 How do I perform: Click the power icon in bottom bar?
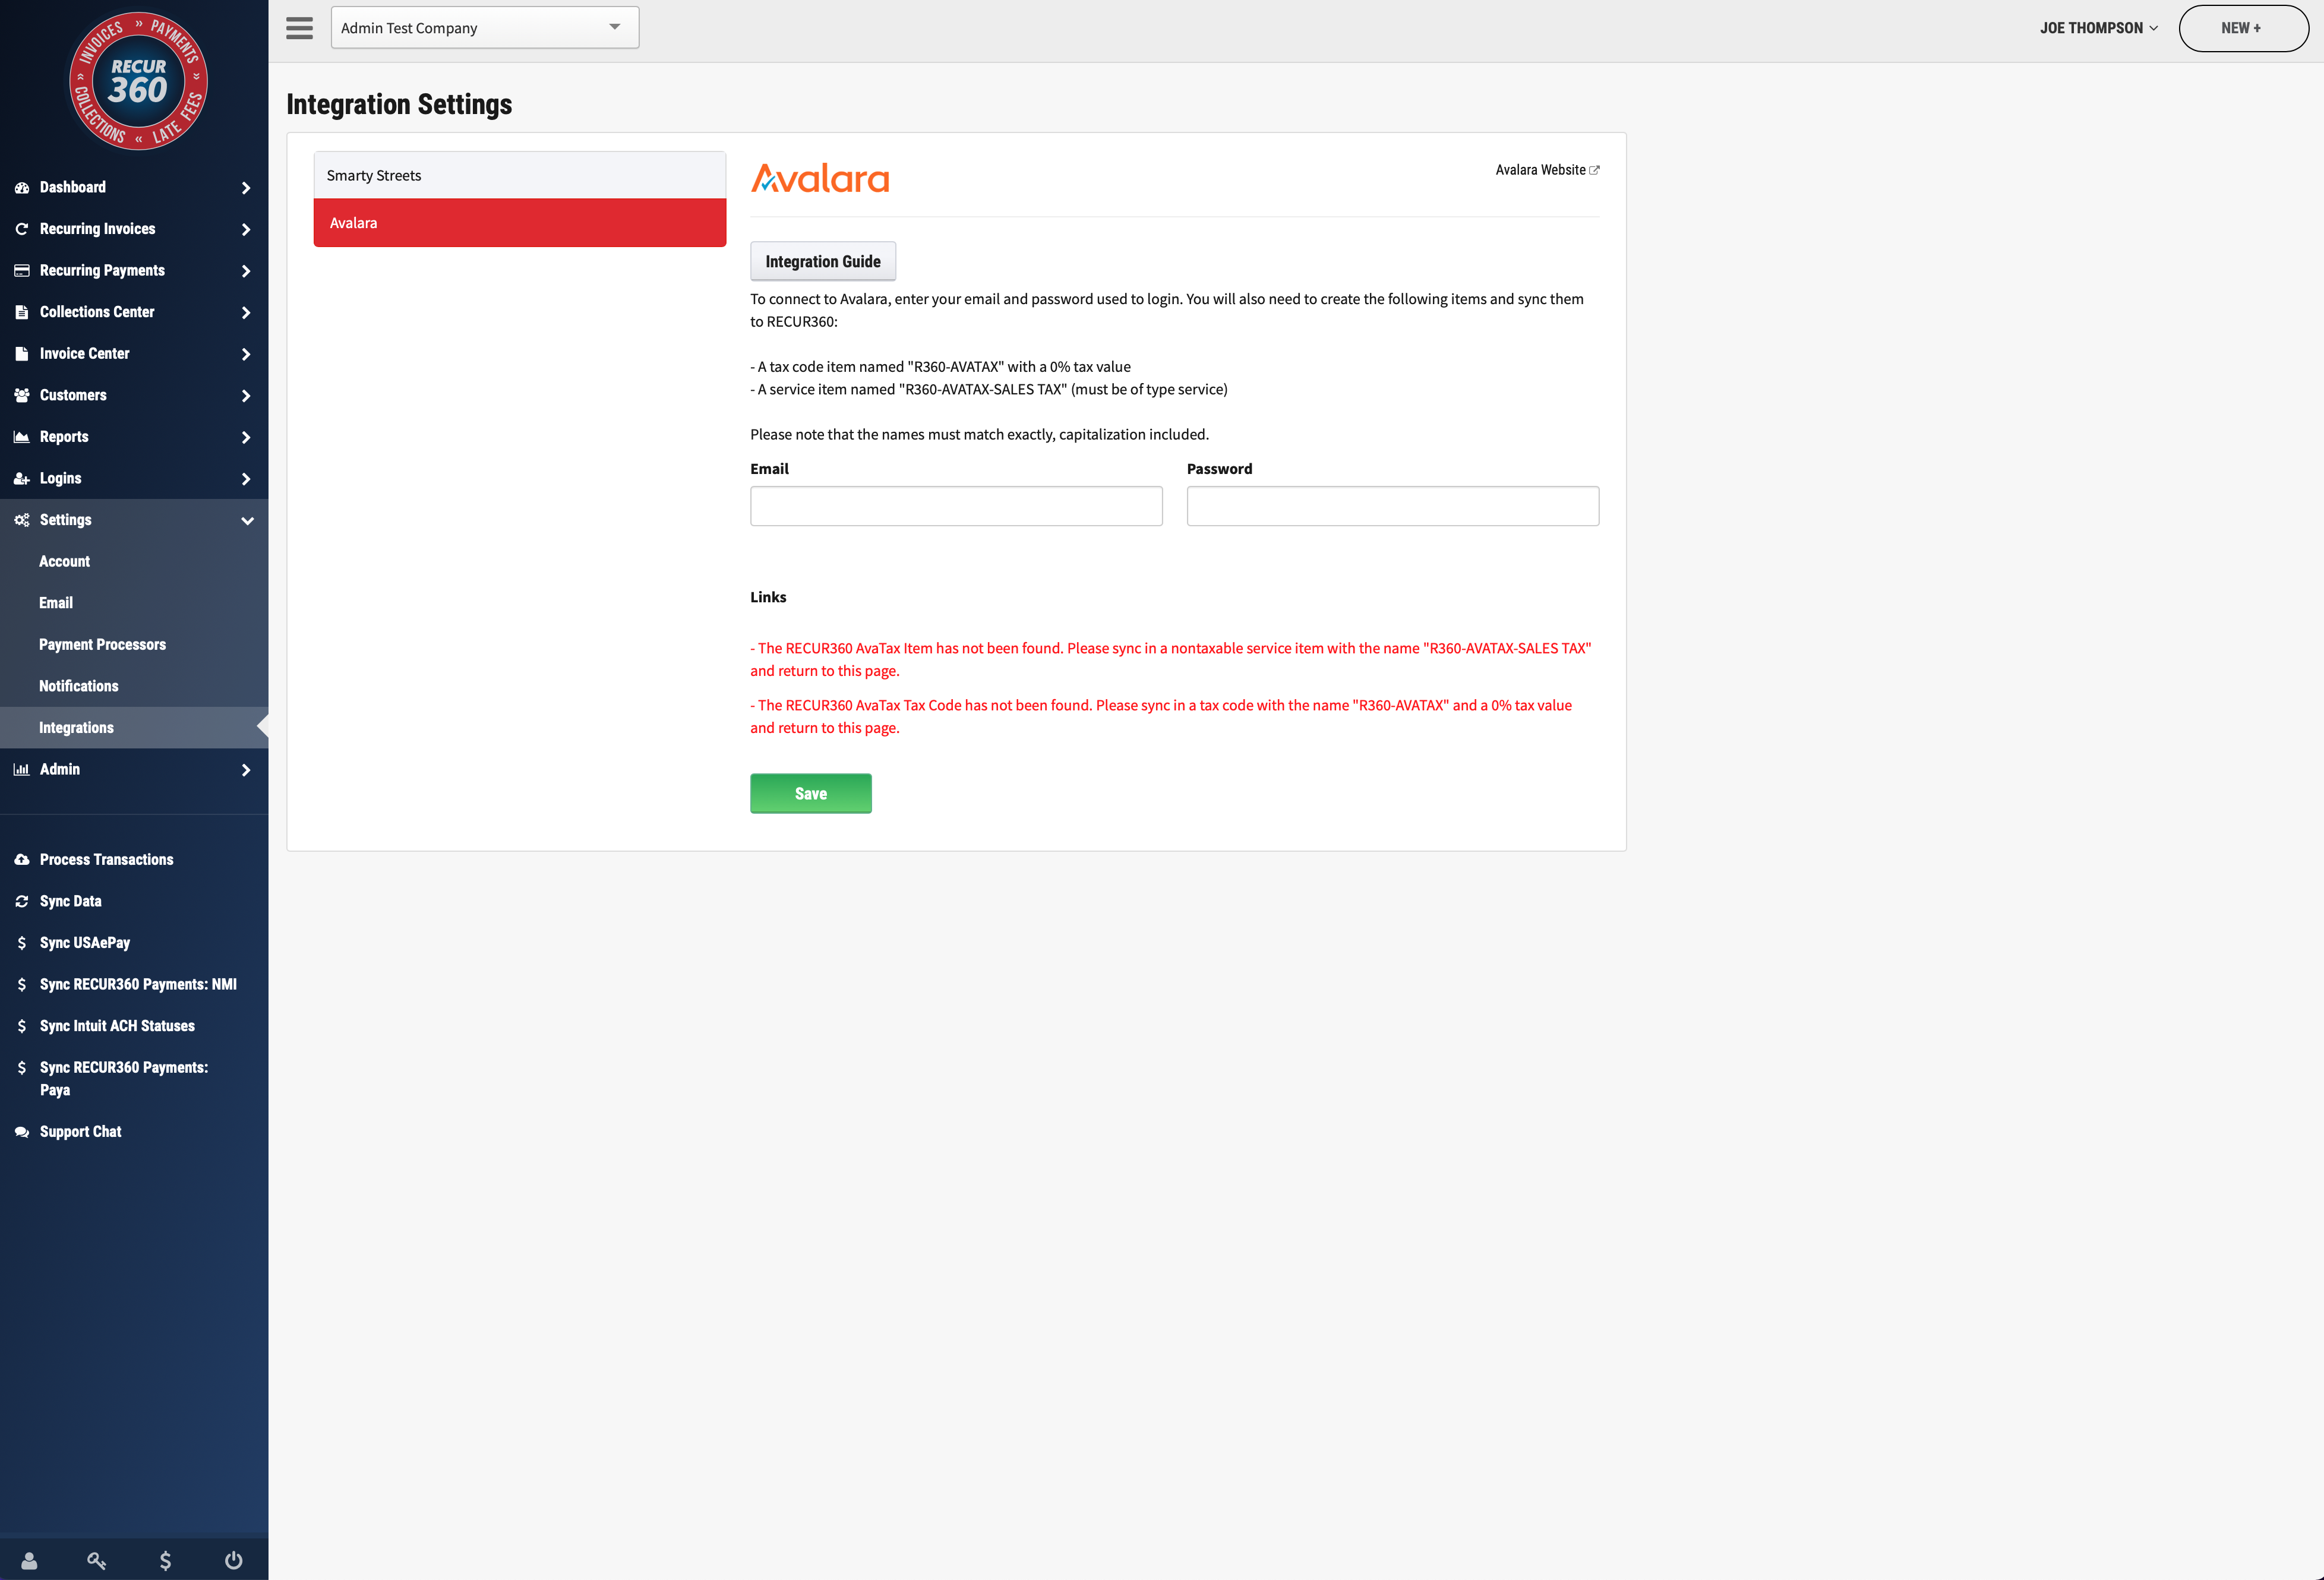point(233,1560)
